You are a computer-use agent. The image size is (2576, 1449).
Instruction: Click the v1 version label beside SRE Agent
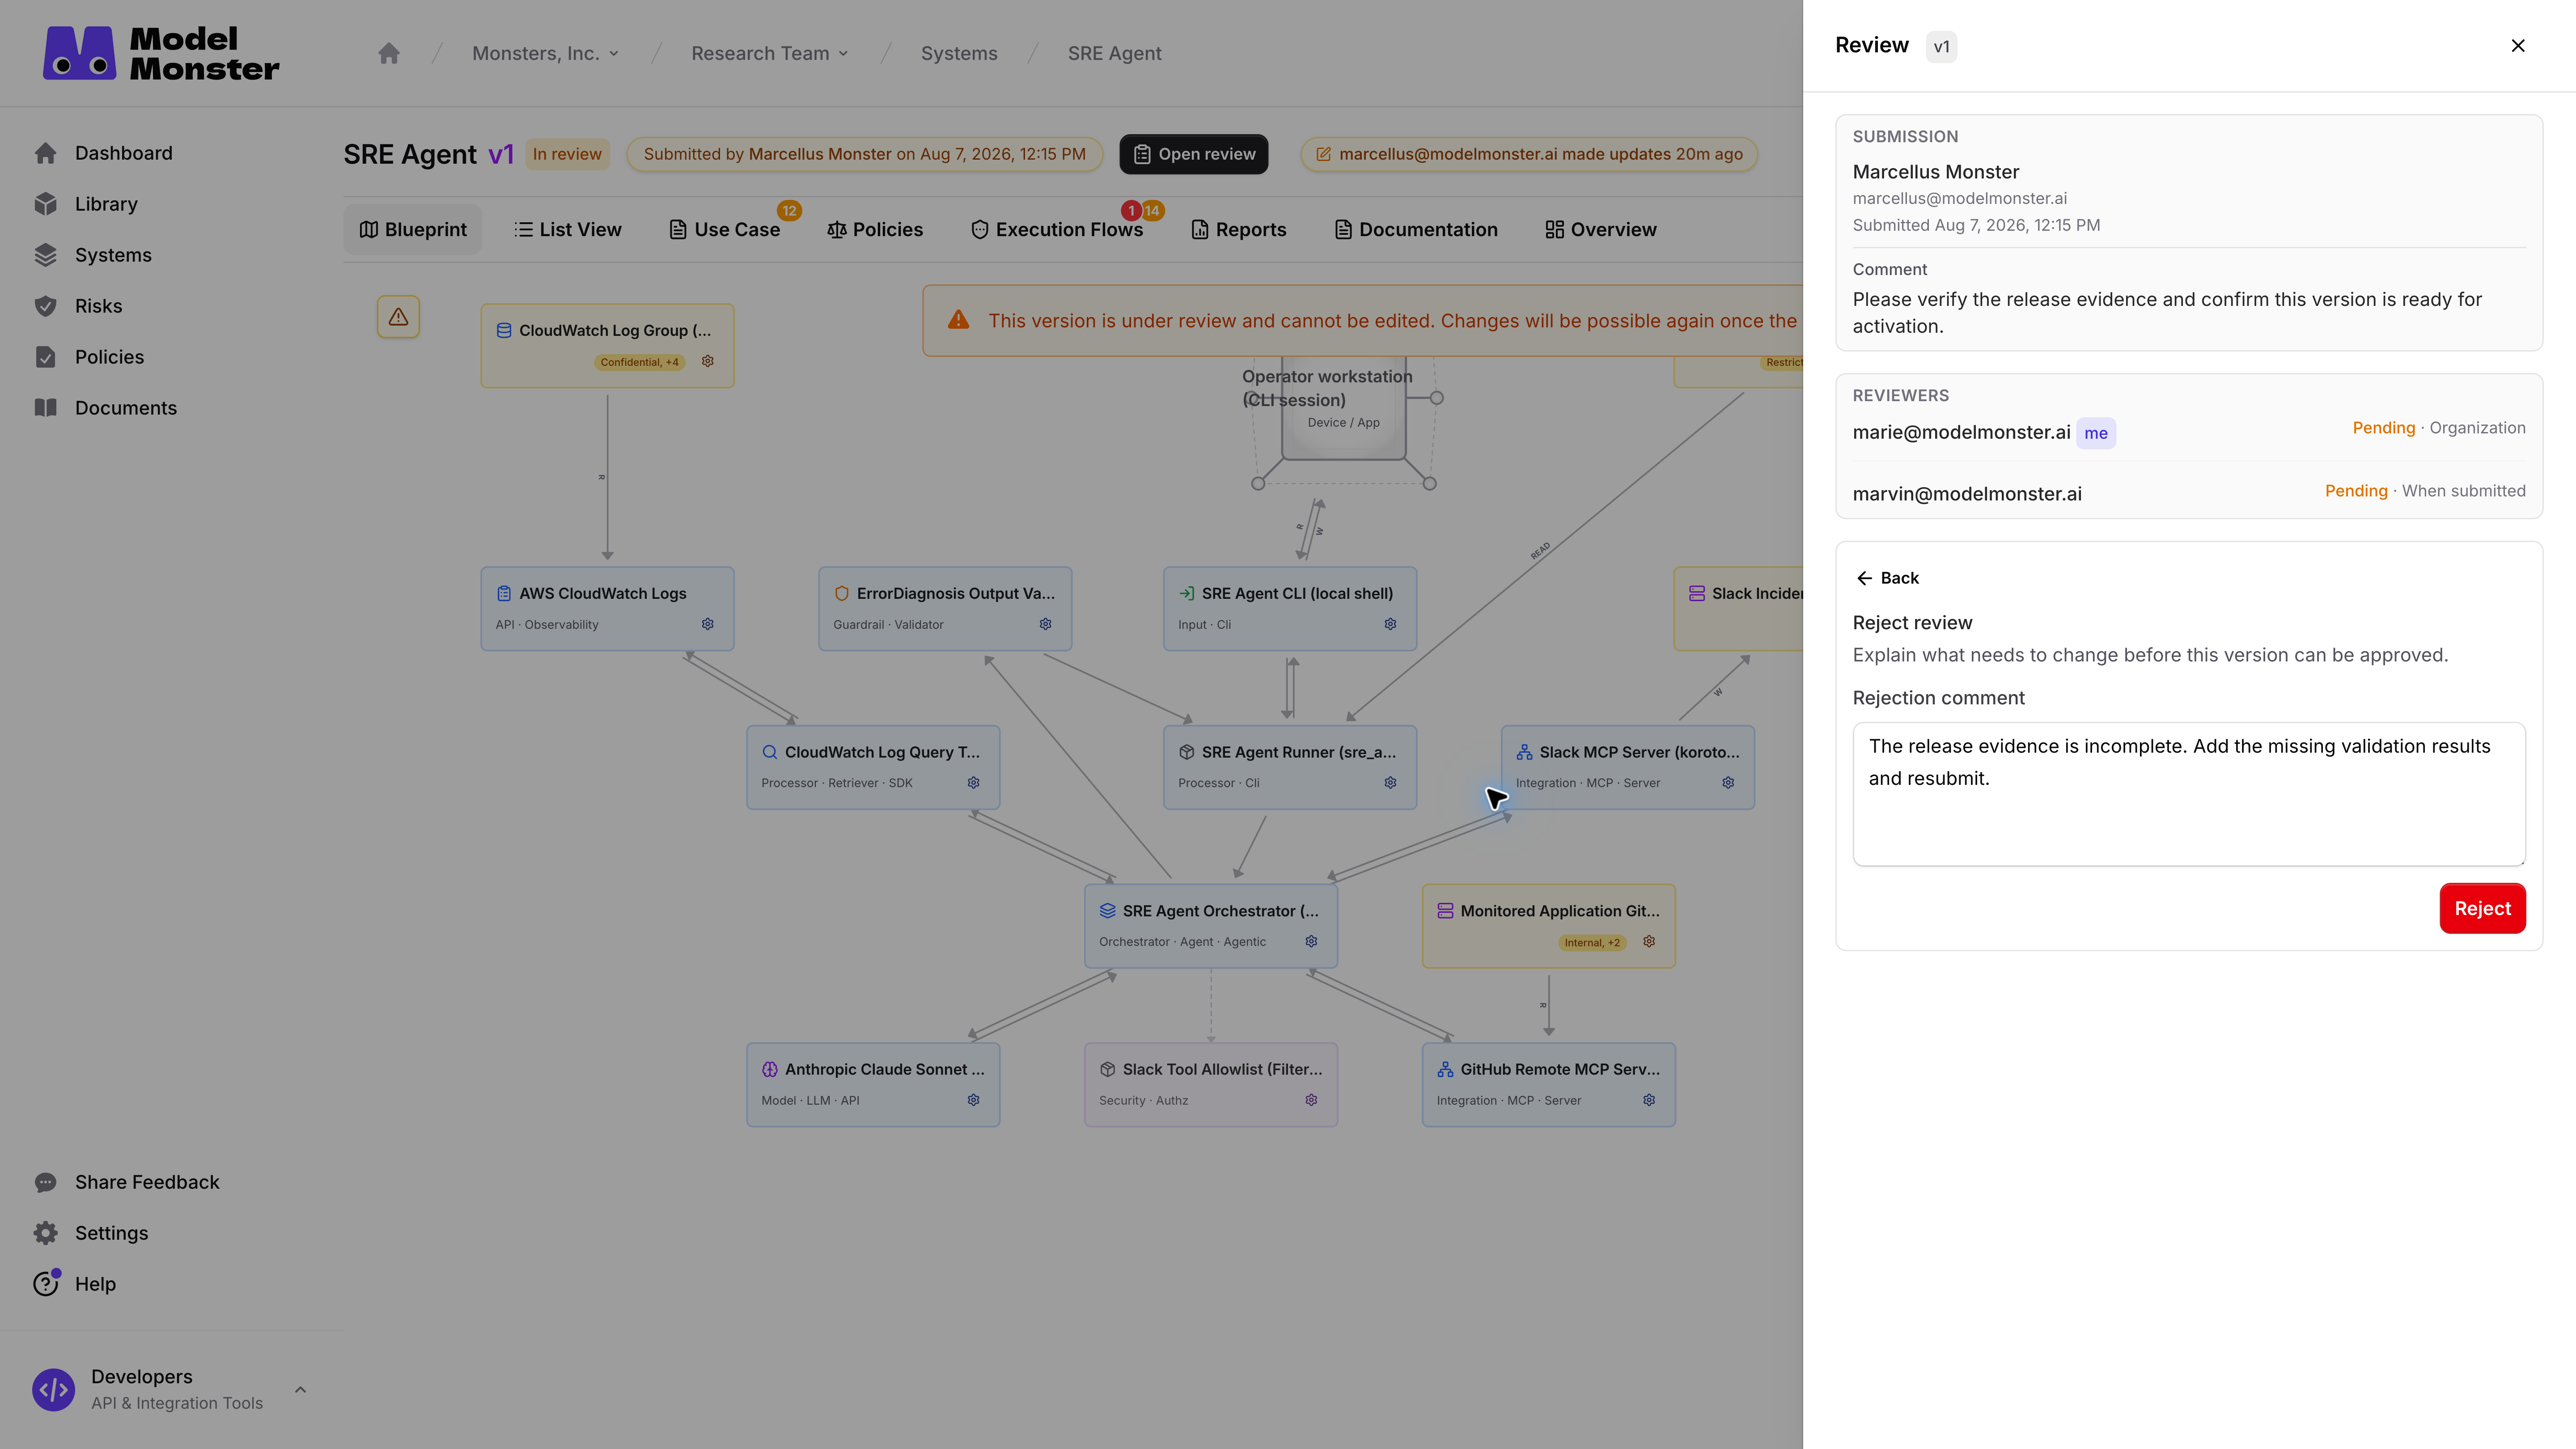point(501,154)
